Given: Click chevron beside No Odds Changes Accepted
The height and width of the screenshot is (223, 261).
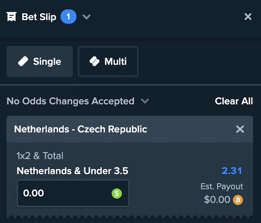Looking at the screenshot, I should [x=145, y=101].
